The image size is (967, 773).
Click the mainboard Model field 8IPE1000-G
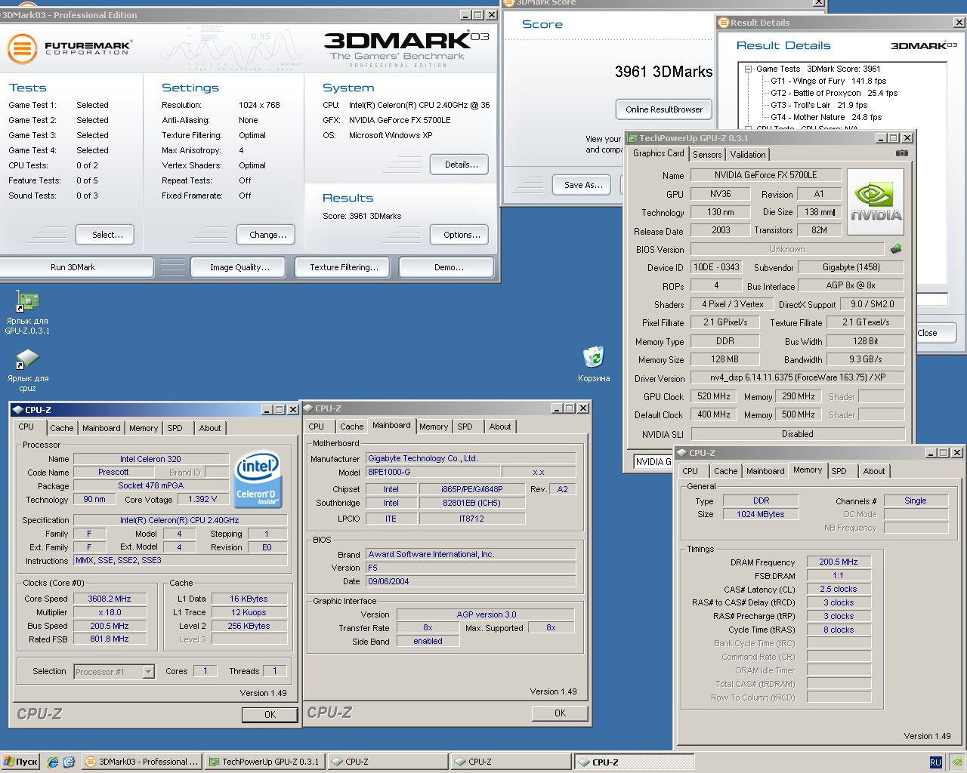click(432, 472)
